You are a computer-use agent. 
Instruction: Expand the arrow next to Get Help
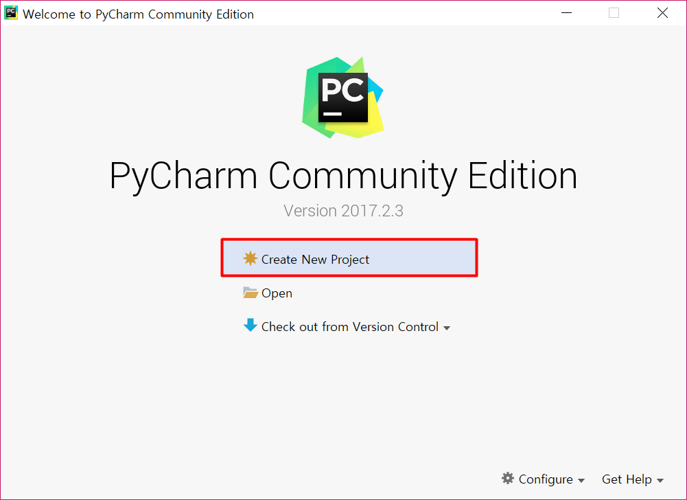(x=660, y=481)
